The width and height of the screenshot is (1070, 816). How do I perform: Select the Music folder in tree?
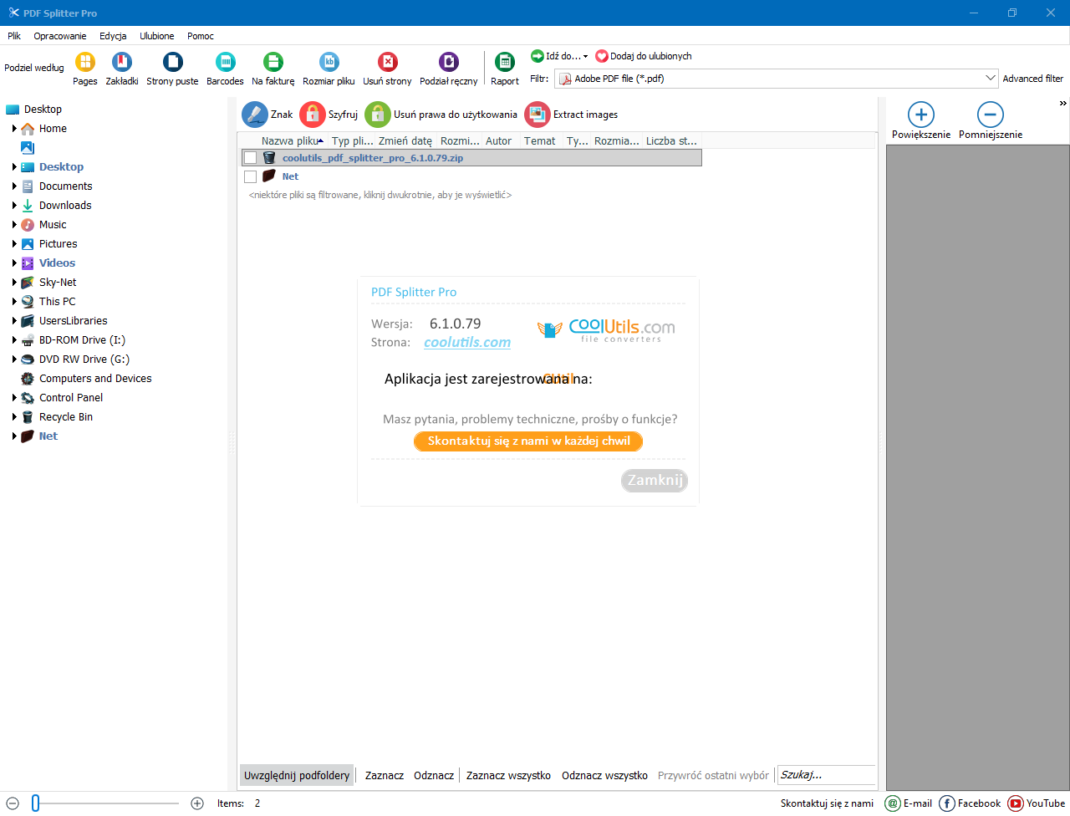point(53,225)
